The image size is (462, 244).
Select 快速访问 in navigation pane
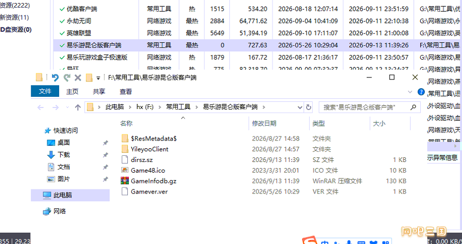pos(65,130)
